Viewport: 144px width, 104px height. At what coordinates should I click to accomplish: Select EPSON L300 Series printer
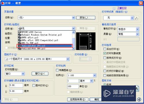point(45,32)
